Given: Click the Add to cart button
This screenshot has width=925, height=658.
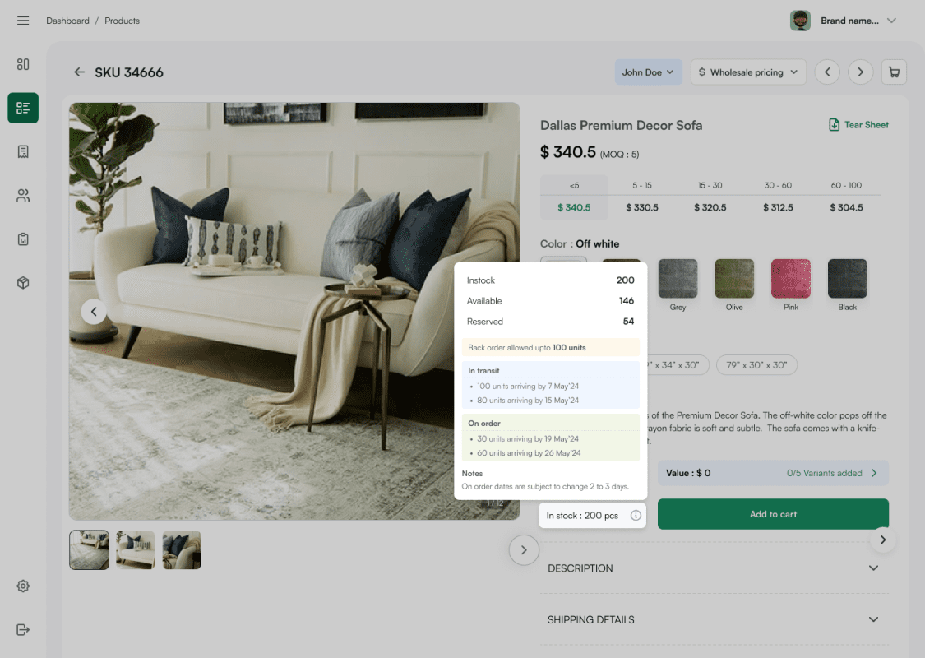Looking at the screenshot, I should 773,513.
